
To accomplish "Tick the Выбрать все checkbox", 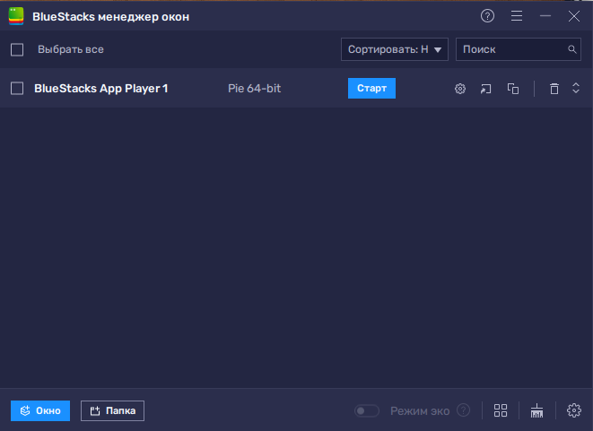I will click(17, 49).
